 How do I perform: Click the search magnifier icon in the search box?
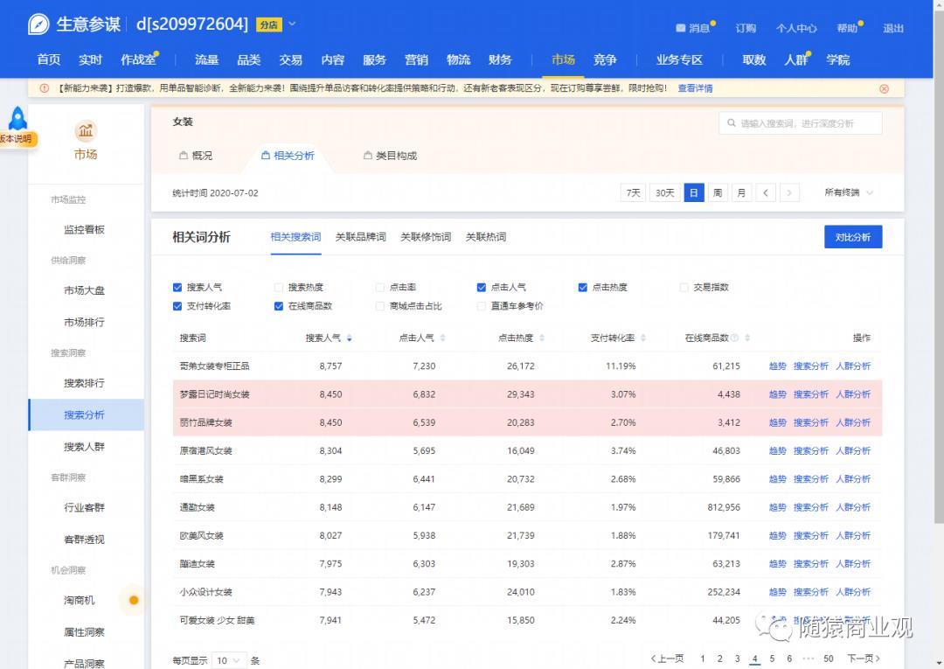[x=732, y=122]
